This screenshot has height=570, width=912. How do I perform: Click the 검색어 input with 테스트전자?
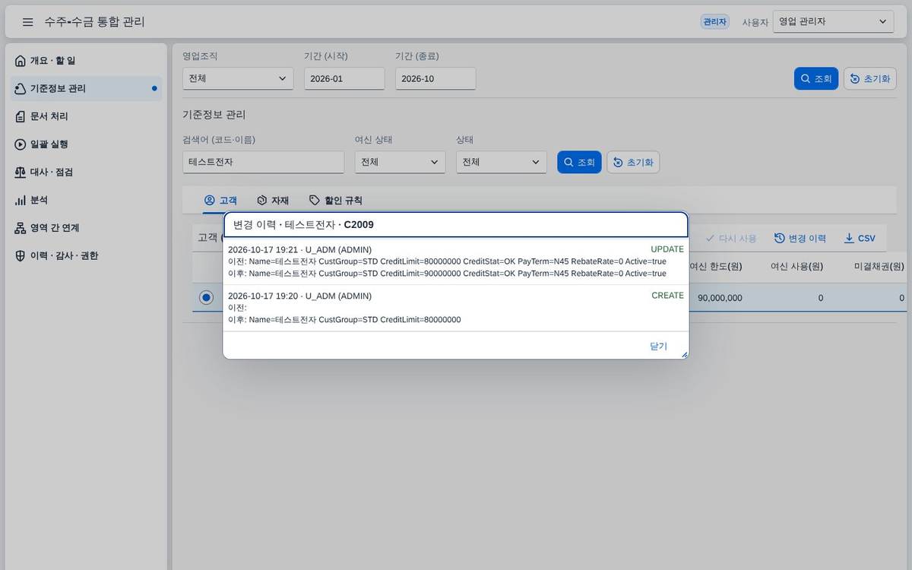(x=264, y=162)
